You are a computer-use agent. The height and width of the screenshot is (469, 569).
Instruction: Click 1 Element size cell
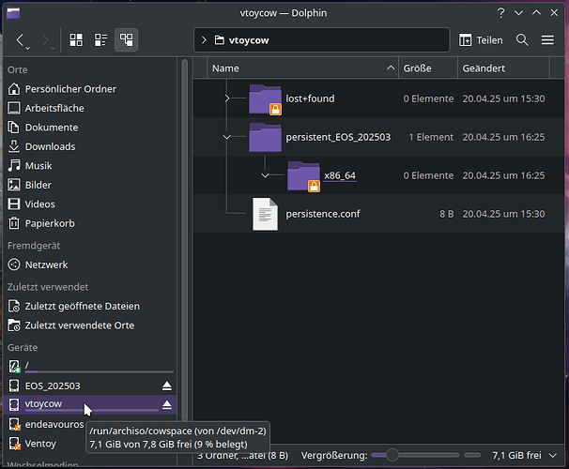tap(431, 137)
